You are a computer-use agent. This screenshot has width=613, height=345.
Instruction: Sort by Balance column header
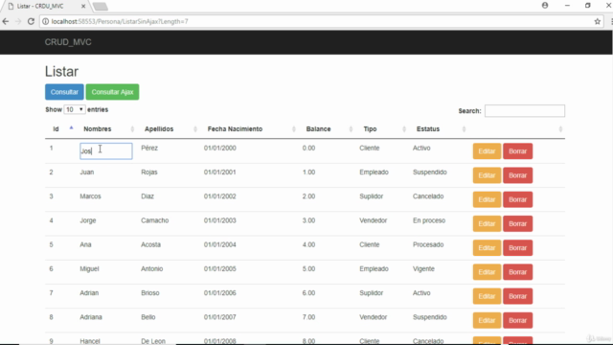pyautogui.click(x=318, y=129)
